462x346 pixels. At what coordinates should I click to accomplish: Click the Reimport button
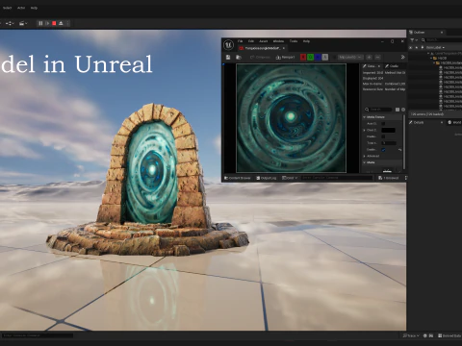tap(285, 57)
